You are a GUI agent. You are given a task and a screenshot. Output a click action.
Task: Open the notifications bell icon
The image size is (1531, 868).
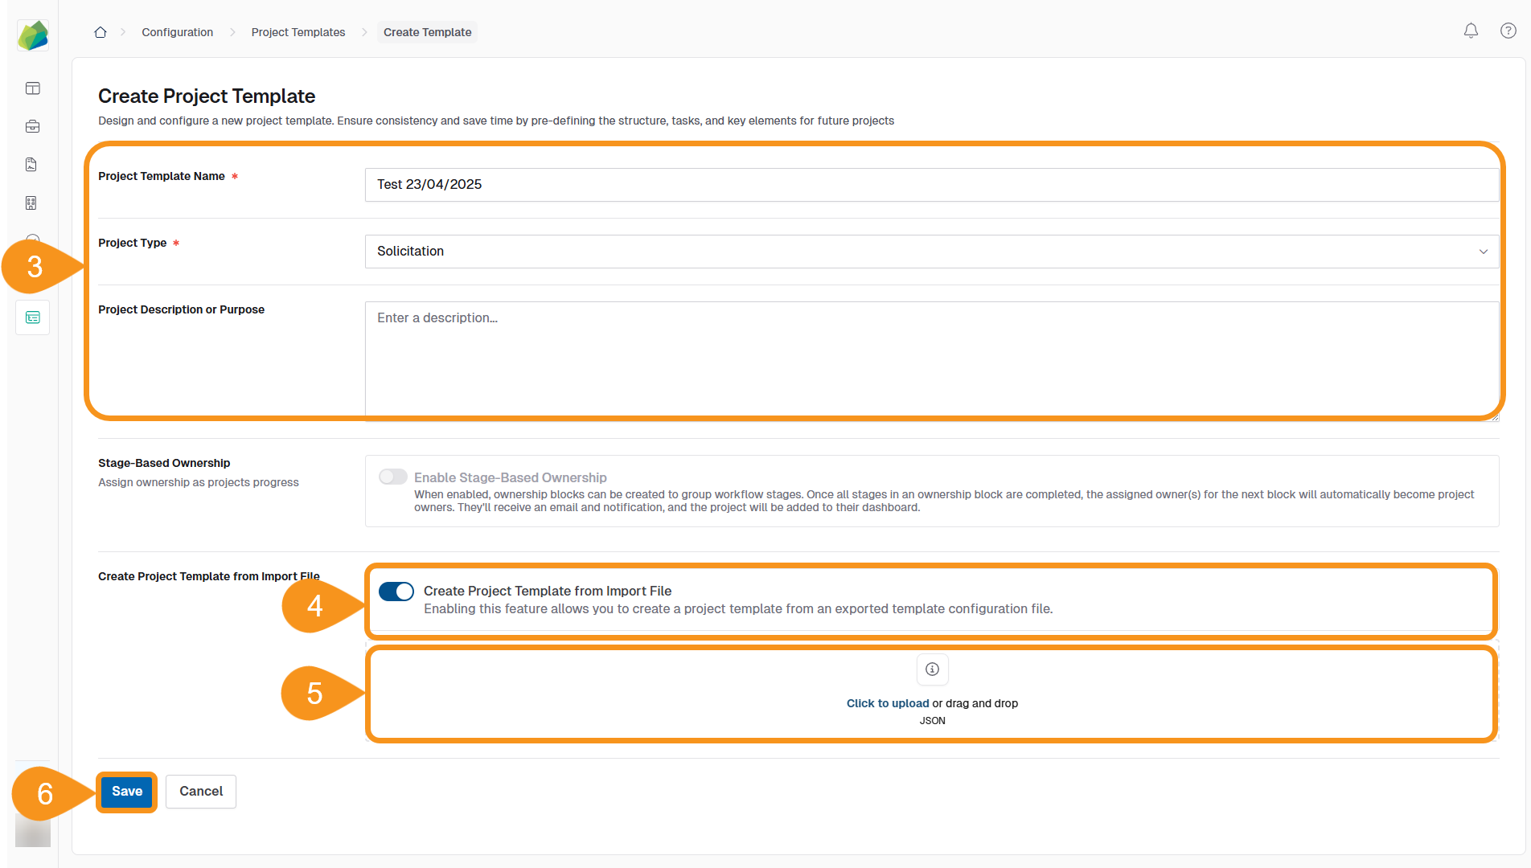tap(1471, 30)
